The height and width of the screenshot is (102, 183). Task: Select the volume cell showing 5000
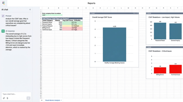59,22
